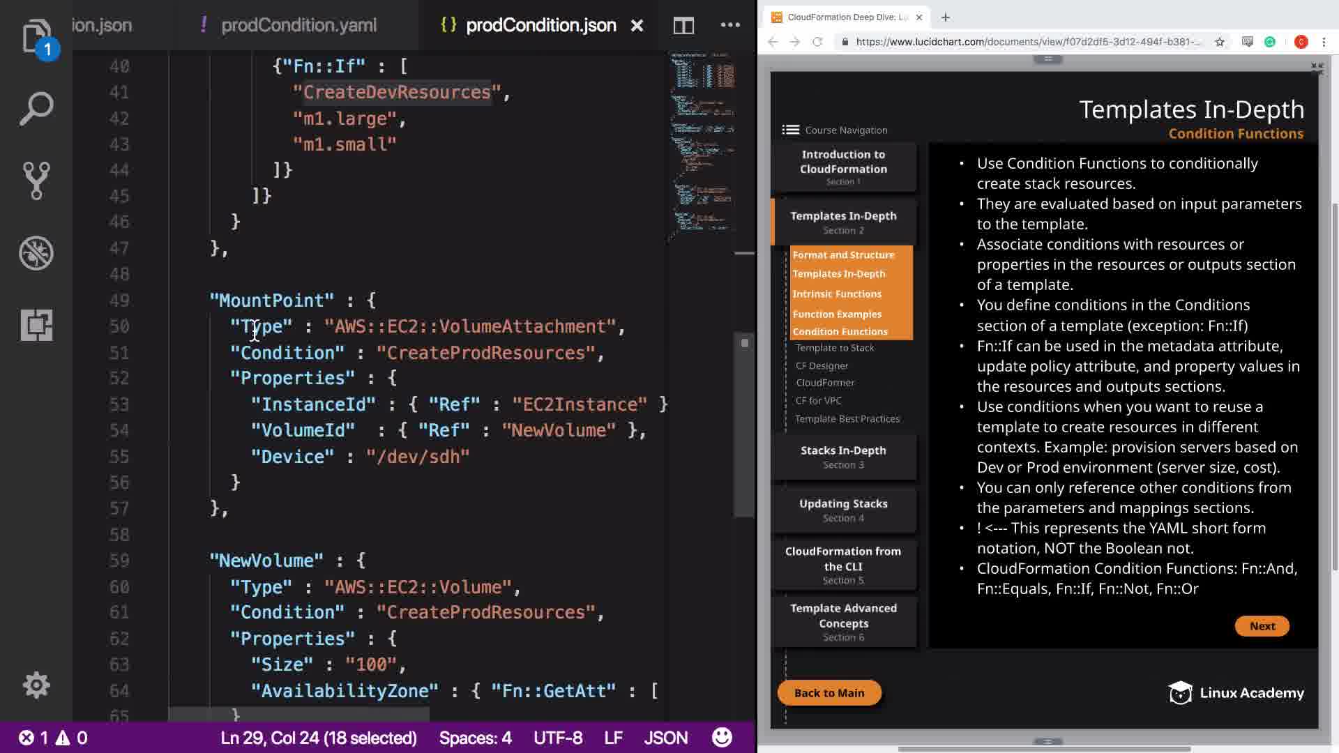
Task: Open the Course Navigation hamburger menu
Action: click(x=790, y=130)
